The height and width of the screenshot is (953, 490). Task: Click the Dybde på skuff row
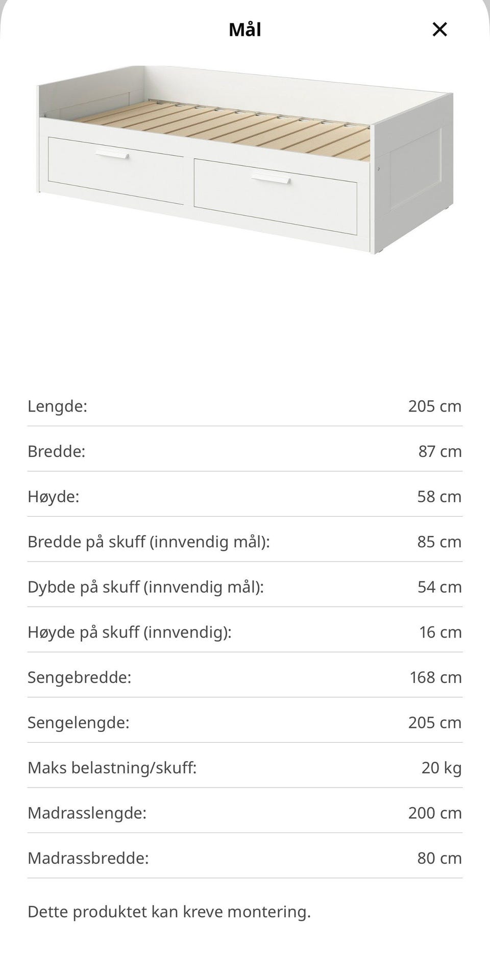245,587
